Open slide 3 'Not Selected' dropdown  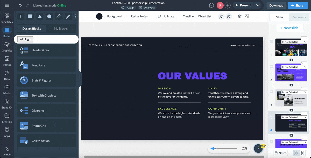point(294,92)
